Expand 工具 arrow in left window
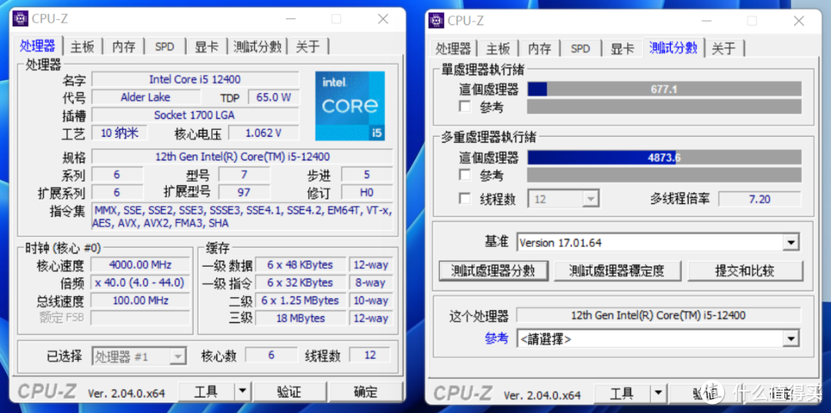Viewport: 831px width, 413px height. 242,392
